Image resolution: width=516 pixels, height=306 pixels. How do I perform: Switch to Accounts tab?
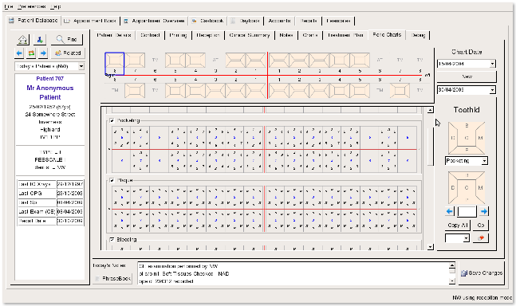[279, 21]
